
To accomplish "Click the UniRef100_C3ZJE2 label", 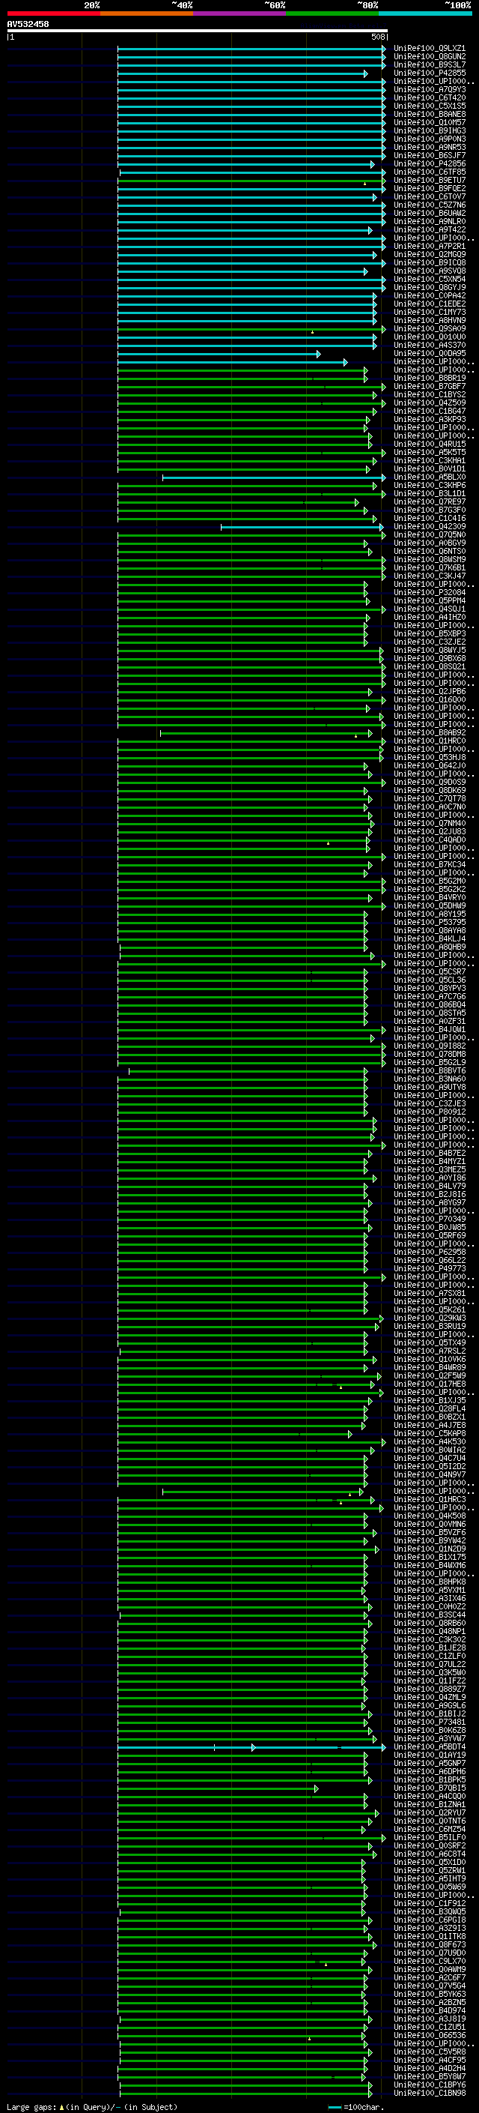I will pos(429,642).
